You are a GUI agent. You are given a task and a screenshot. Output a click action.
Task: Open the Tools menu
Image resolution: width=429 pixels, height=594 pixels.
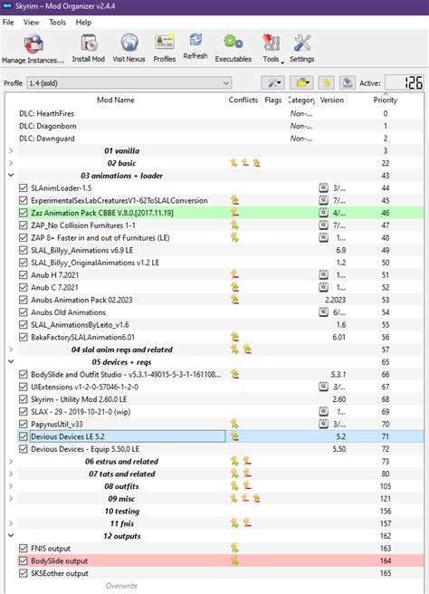57,23
